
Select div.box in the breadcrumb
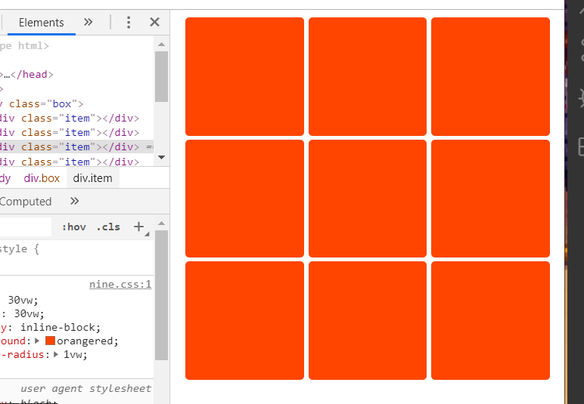tap(42, 178)
